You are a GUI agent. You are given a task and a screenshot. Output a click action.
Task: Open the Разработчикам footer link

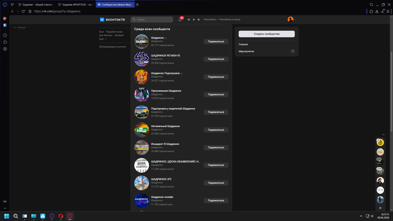(114, 32)
